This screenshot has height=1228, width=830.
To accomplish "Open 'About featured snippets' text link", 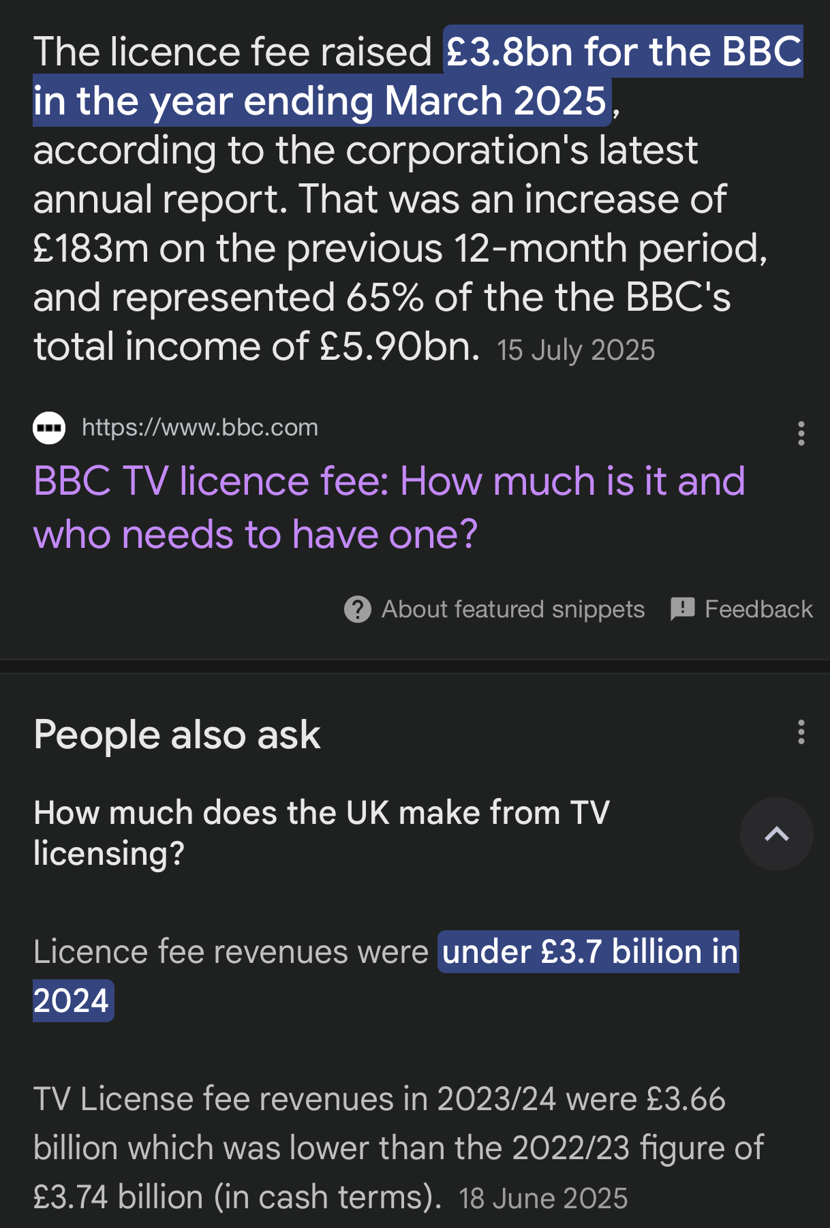I will (x=512, y=609).
